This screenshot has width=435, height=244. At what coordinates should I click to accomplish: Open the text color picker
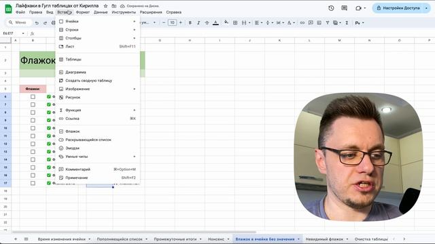tap(215, 22)
